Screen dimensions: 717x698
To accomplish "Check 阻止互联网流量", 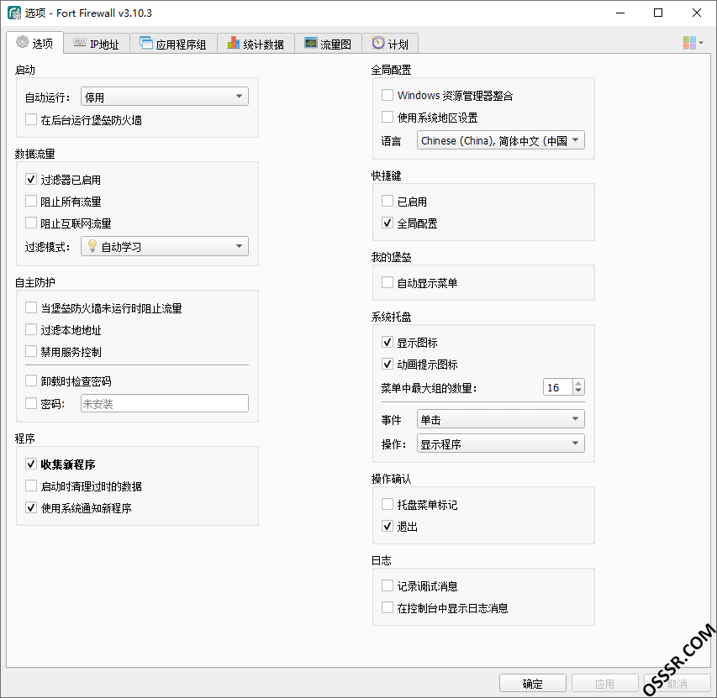I will 31,223.
